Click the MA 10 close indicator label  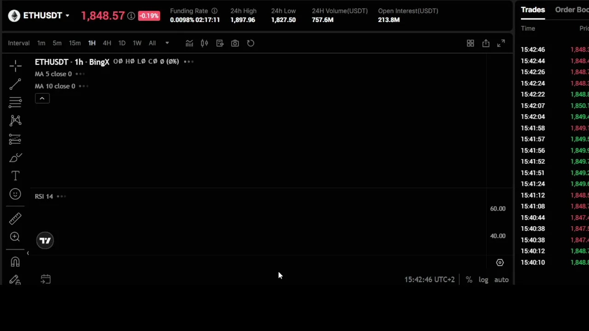[55, 86]
